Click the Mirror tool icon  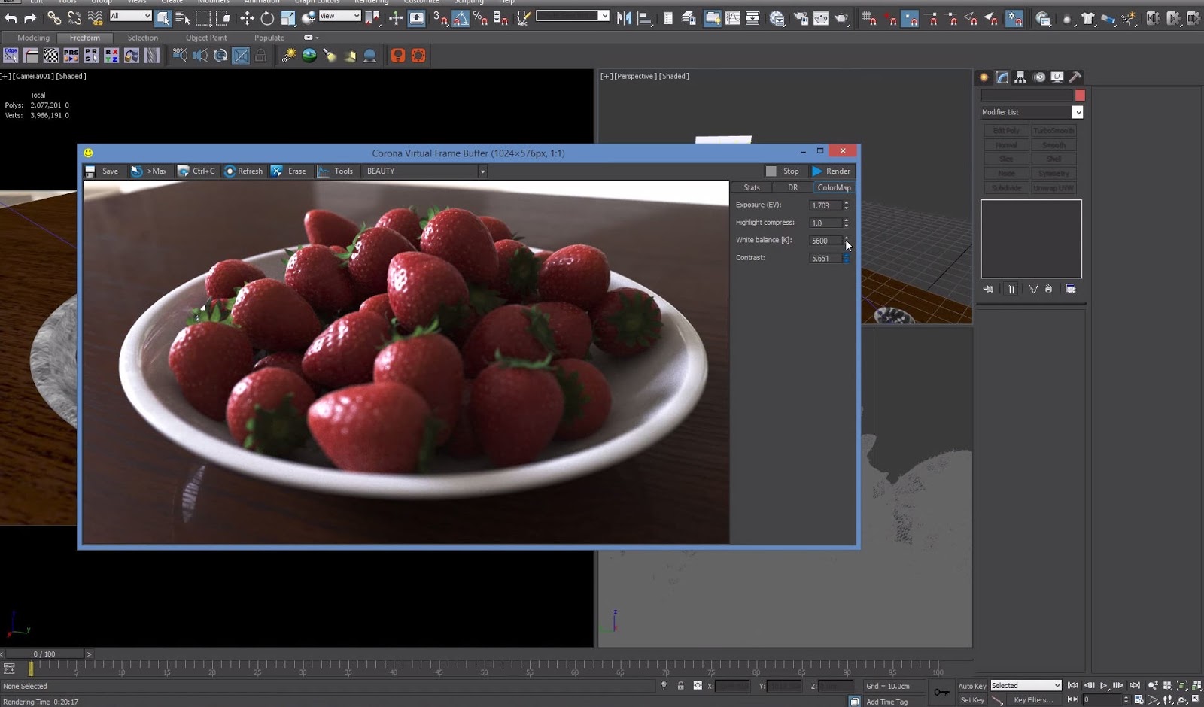pos(624,18)
